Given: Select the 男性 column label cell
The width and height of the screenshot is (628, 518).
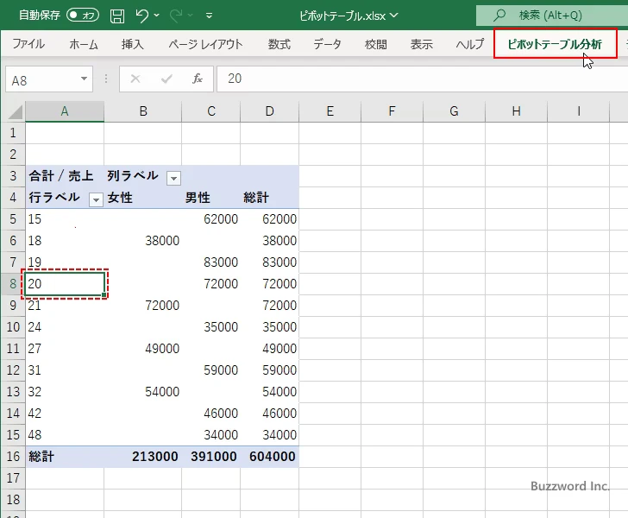Looking at the screenshot, I should [x=211, y=197].
